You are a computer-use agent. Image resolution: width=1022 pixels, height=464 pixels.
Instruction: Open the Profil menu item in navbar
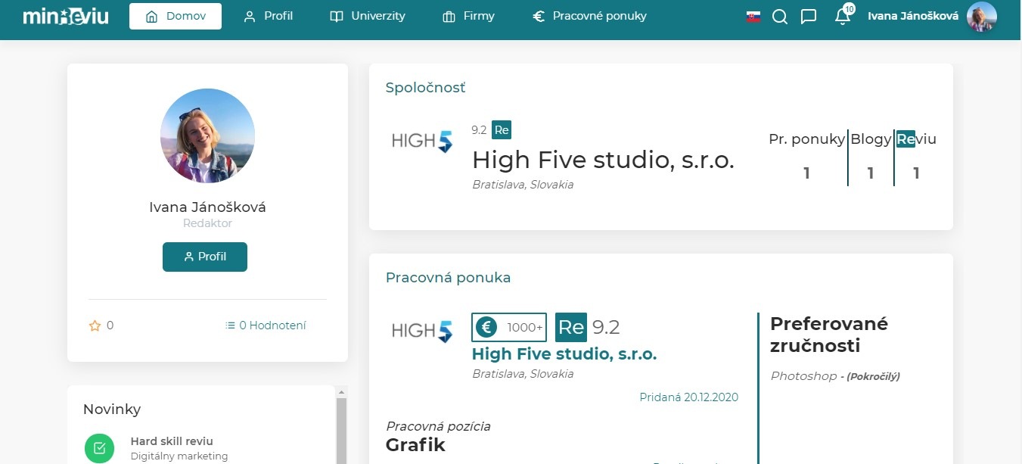point(269,16)
